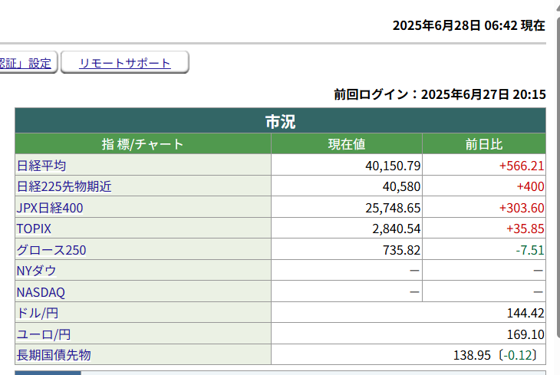This screenshot has width=560, height=375.
Task: Open the NASDAQ index link
Action: click(x=41, y=292)
